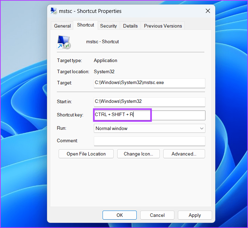Click the Apply button

pos(195,215)
